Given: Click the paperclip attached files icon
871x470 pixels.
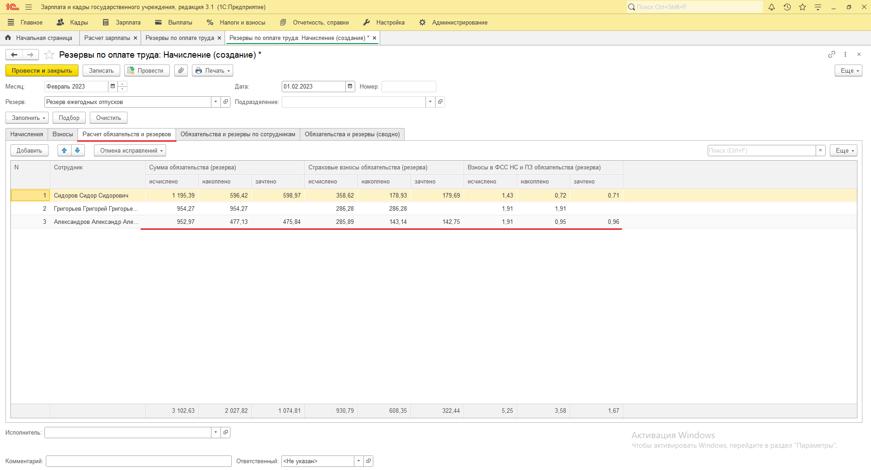Looking at the screenshot, I should point(181,71).
